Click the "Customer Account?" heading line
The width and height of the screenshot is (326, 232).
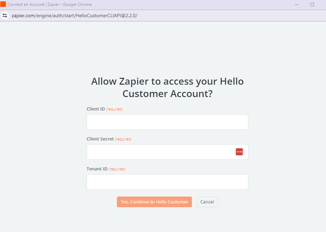tap(167, 94)
